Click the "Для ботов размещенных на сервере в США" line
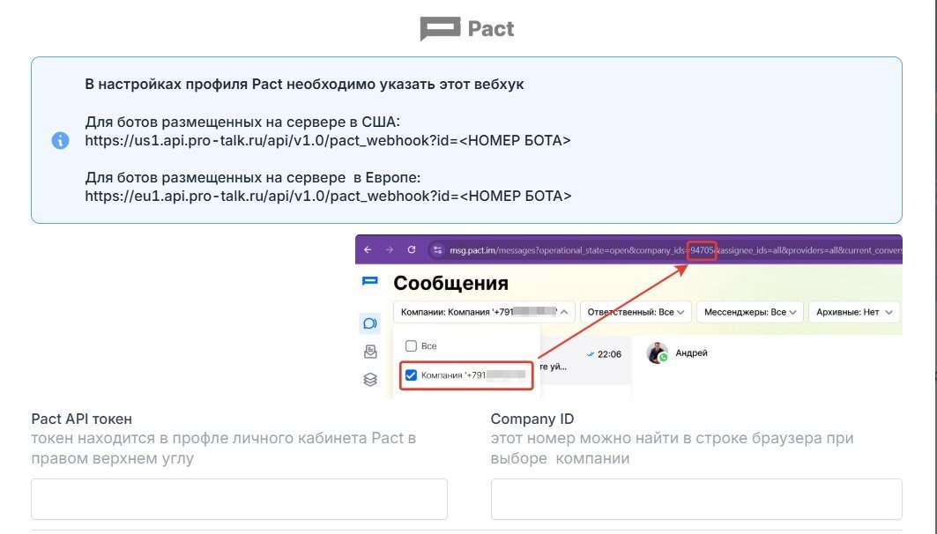 (242, 122)
